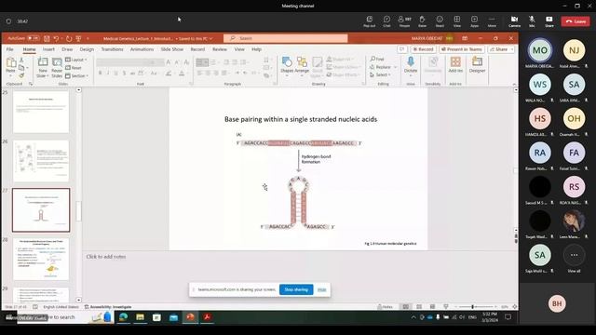
Task: Leave the meeting with the red button
Action: point(576,21)
